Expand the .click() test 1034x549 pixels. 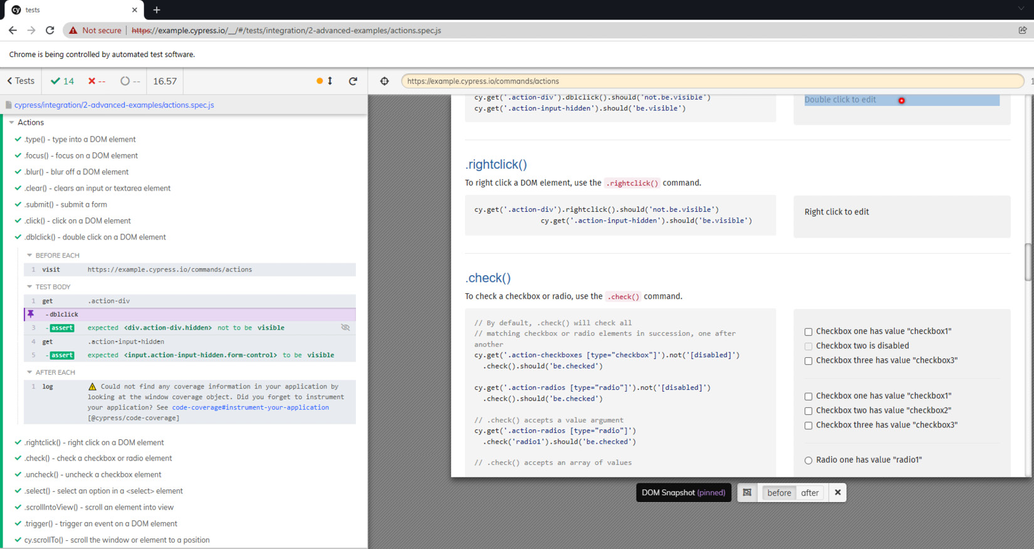pos(77,221)
